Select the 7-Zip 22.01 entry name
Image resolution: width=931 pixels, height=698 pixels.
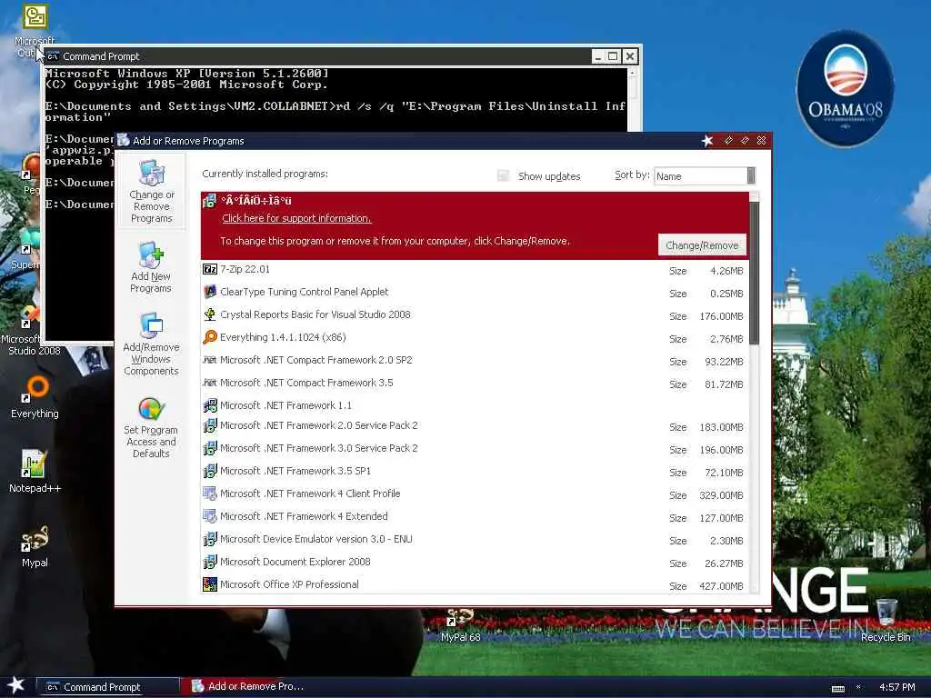pyautogui.click(x=245, y=269)
